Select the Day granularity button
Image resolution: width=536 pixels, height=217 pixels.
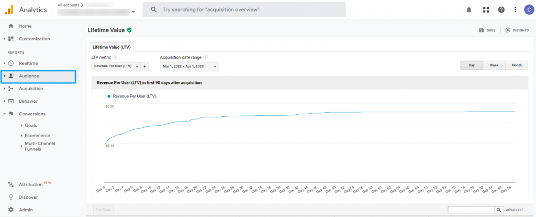(472, 65)
